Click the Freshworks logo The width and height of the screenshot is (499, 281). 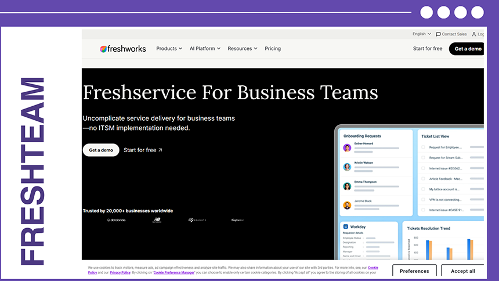point(123,49)
